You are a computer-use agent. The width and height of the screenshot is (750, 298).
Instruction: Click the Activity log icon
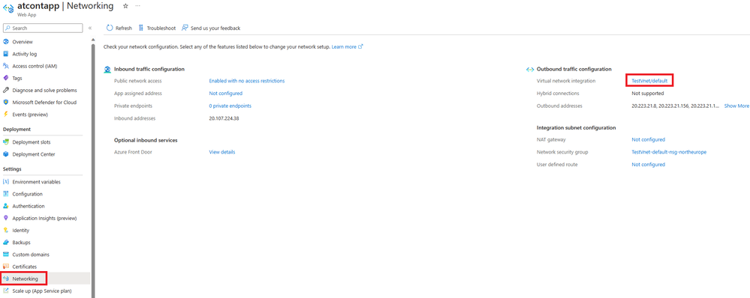[x=6, y=54]
